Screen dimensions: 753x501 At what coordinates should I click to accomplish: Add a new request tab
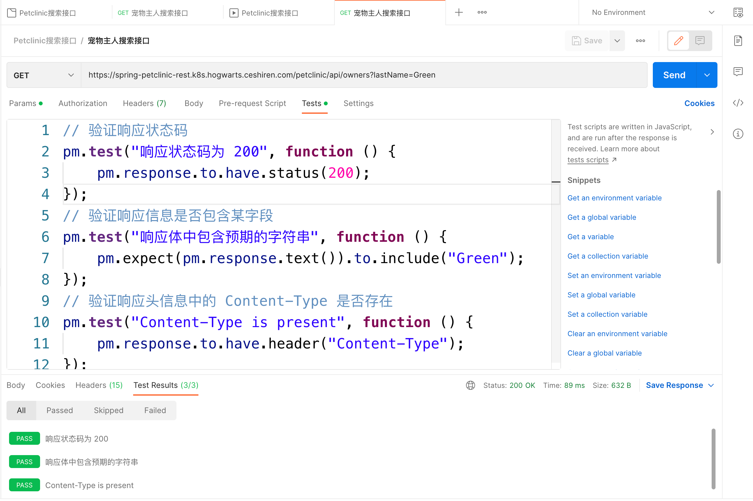459,13
